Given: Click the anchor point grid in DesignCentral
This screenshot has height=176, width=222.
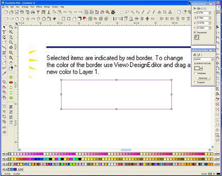Looking at the screenshot, I should click(x=196, y=37).
